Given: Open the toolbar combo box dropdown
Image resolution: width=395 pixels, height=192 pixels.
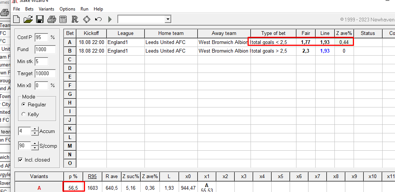Looking at the screenshot, I should point(168,19).
